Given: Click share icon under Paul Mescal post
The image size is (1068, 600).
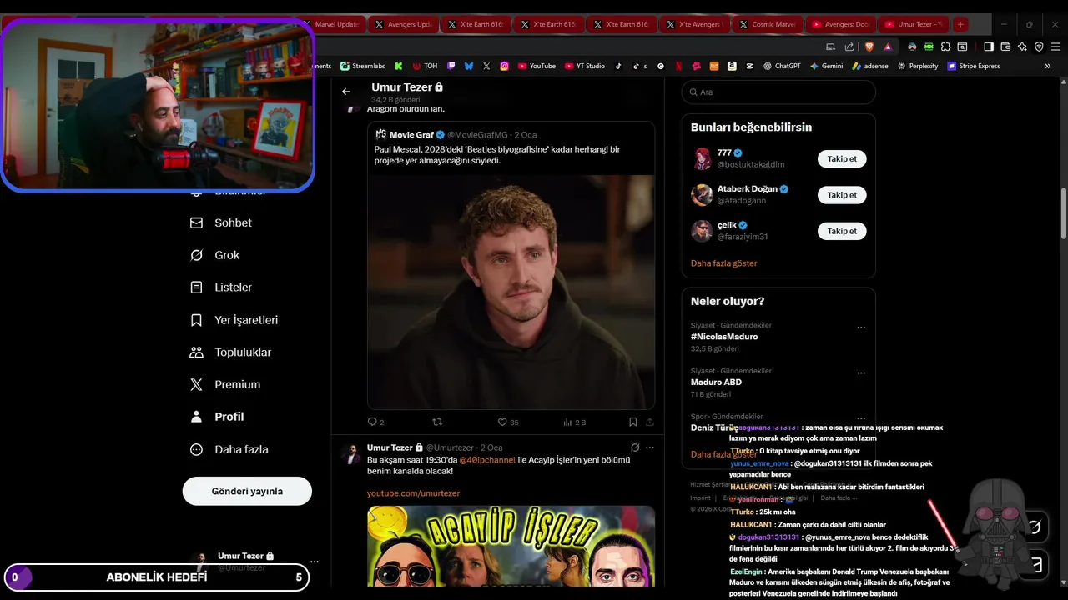Looking at the screenshot, I should point(650,422).
